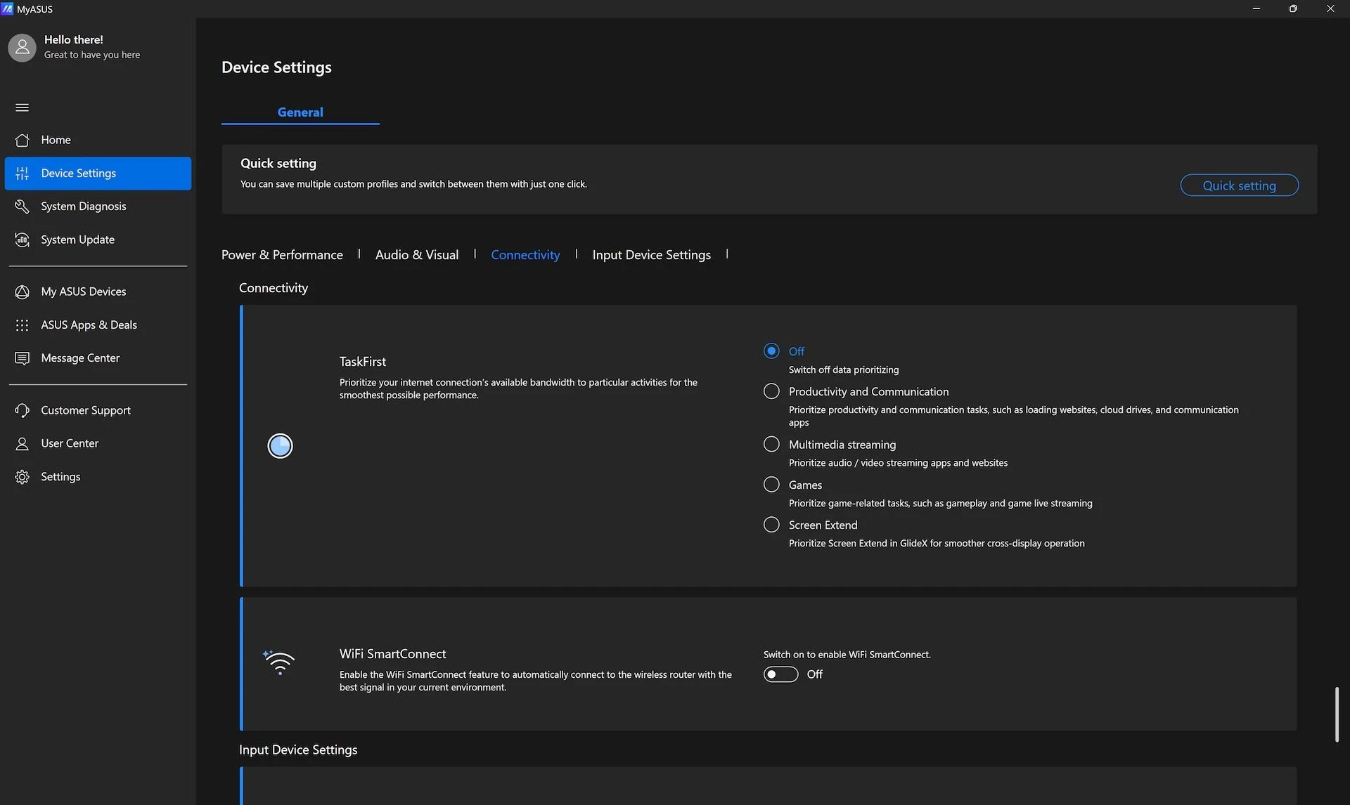Screen dimensions: 1350x805
Task: Click the WiFi SmartConnect title text
Action: 392,654
